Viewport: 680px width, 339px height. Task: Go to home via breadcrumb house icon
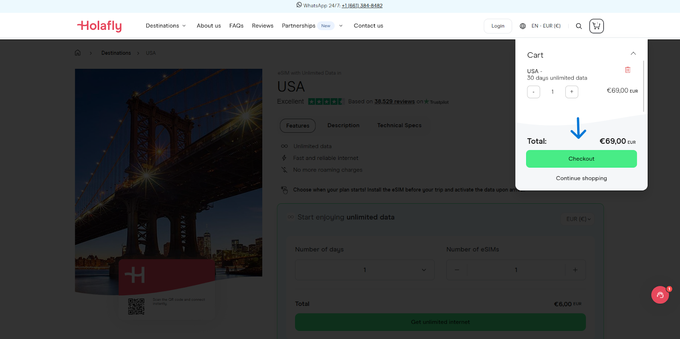[77, 53]
